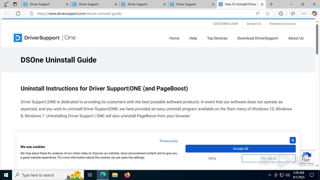320x180 pixels.
Task: Open notification center icon
Action: click(312, 175)
